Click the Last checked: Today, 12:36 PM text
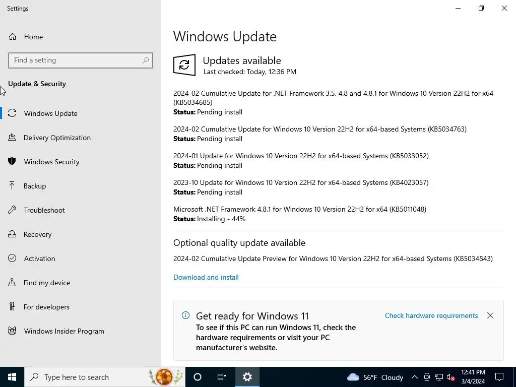 pyautogui.click(x=250, y=72)
